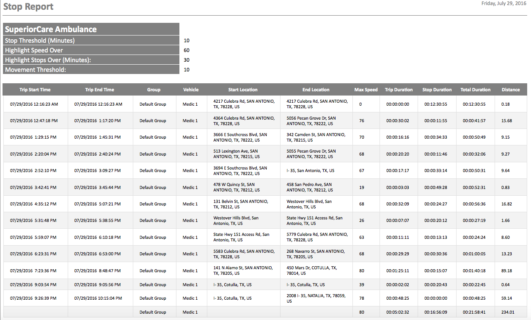Click stop duration 00:00:49:28

click(x=436, y=187)
